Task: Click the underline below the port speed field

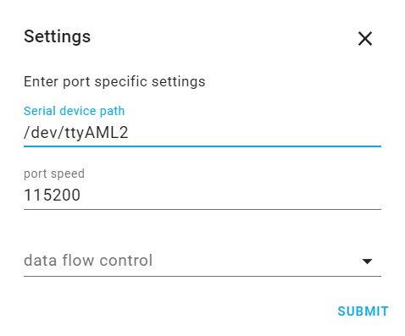Action: (202, 209)
